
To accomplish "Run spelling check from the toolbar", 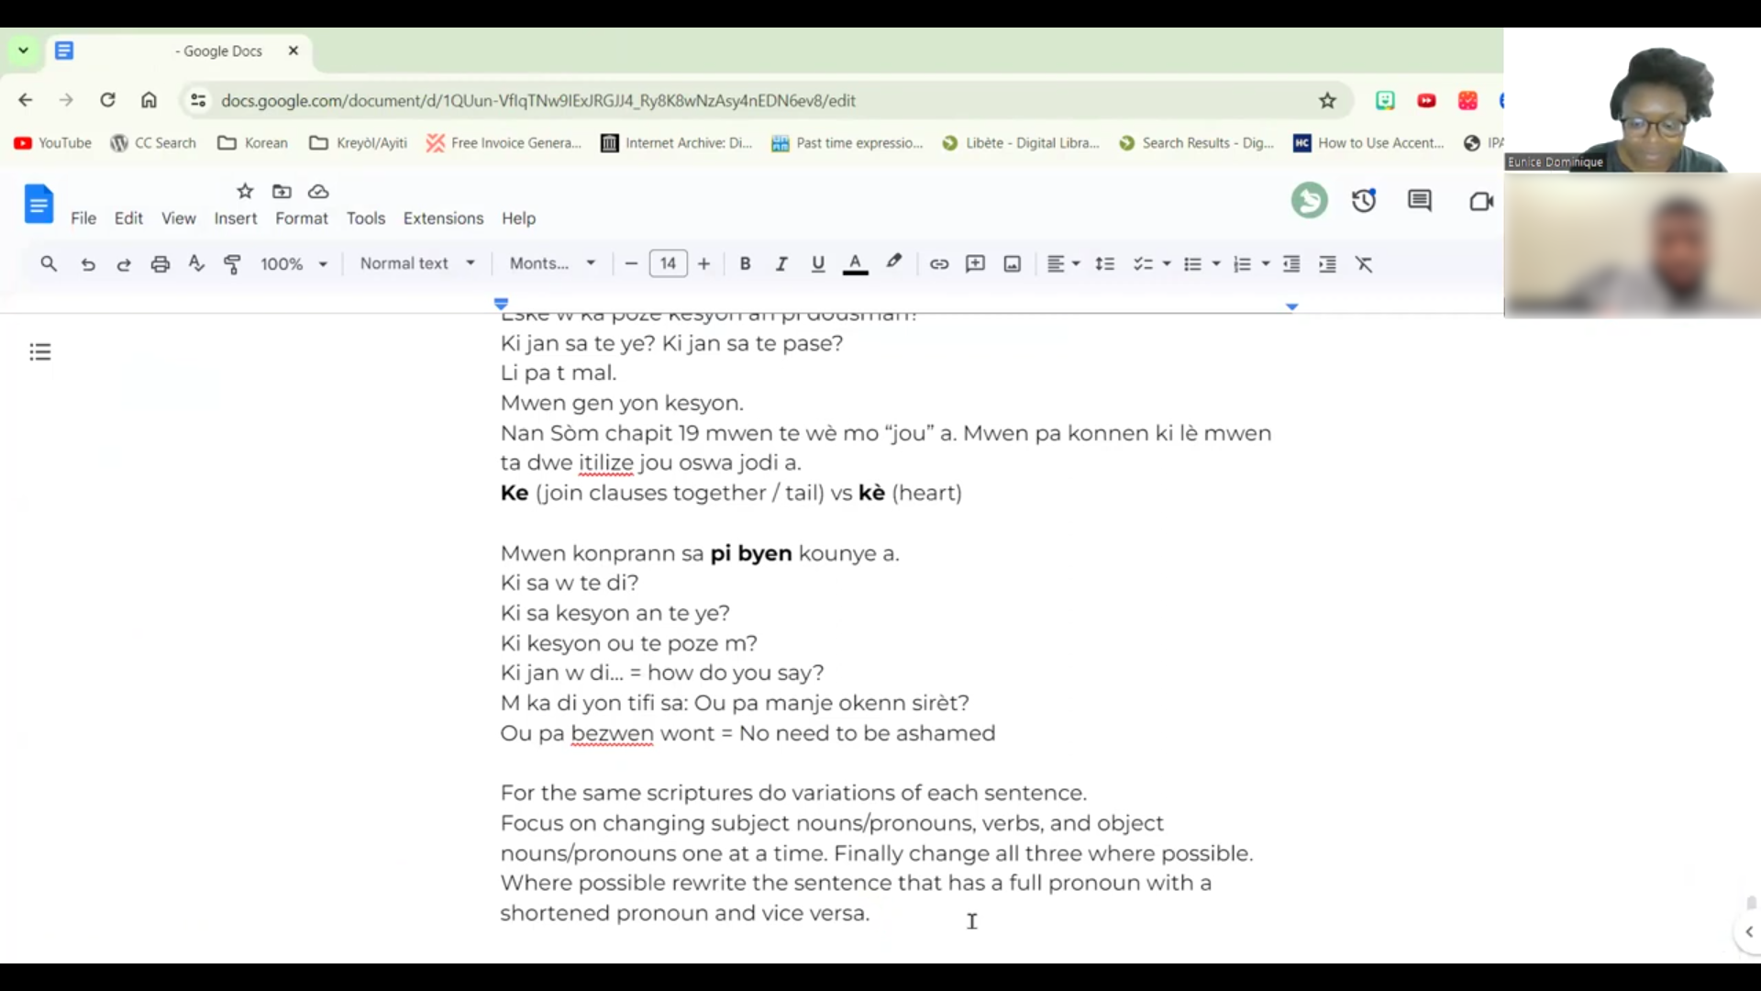I will [x=196, y=263].
